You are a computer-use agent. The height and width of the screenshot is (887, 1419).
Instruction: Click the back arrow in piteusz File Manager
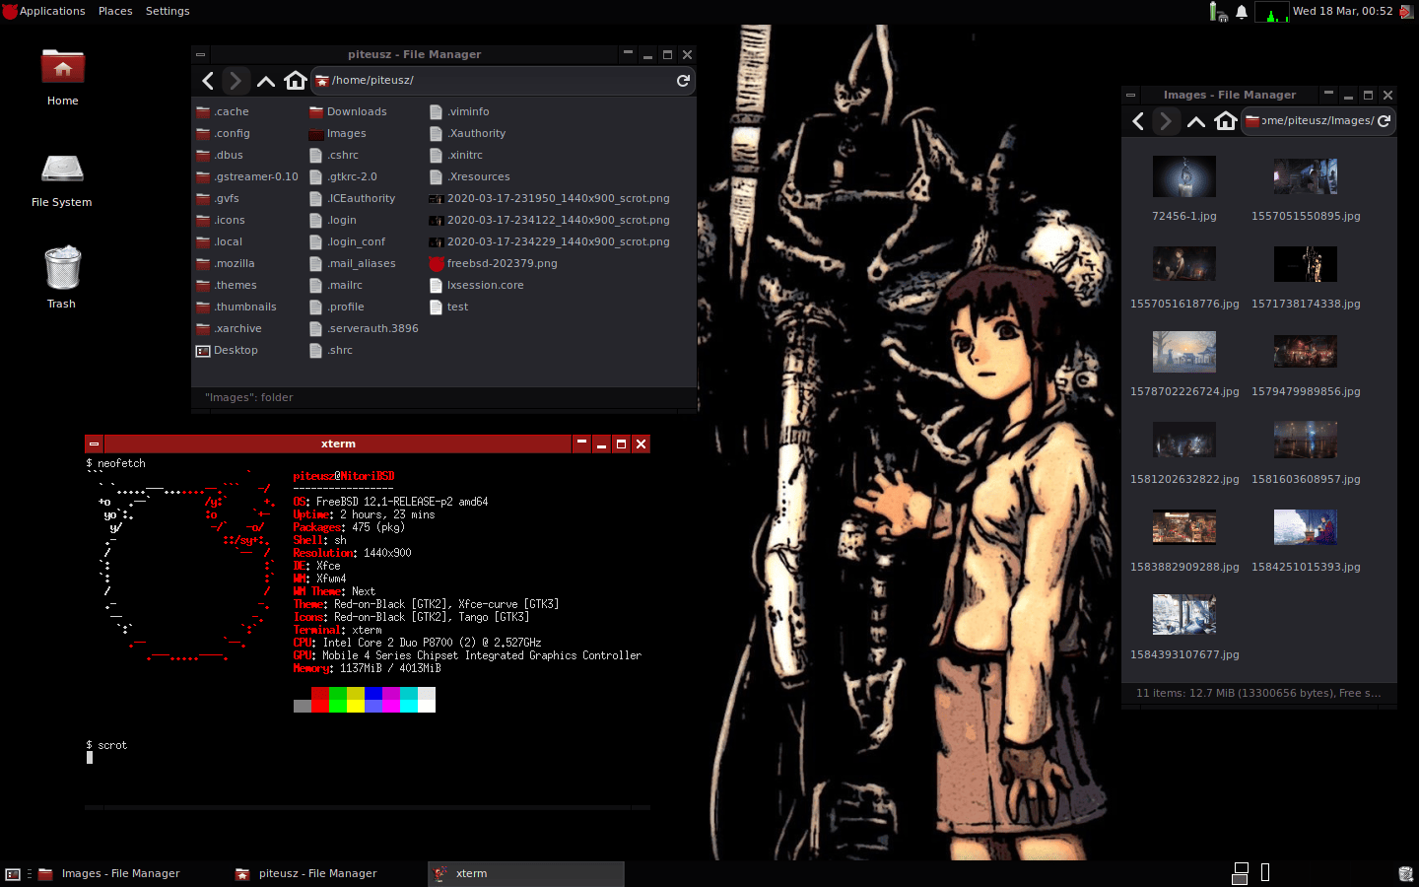click(x=208, y=81)
